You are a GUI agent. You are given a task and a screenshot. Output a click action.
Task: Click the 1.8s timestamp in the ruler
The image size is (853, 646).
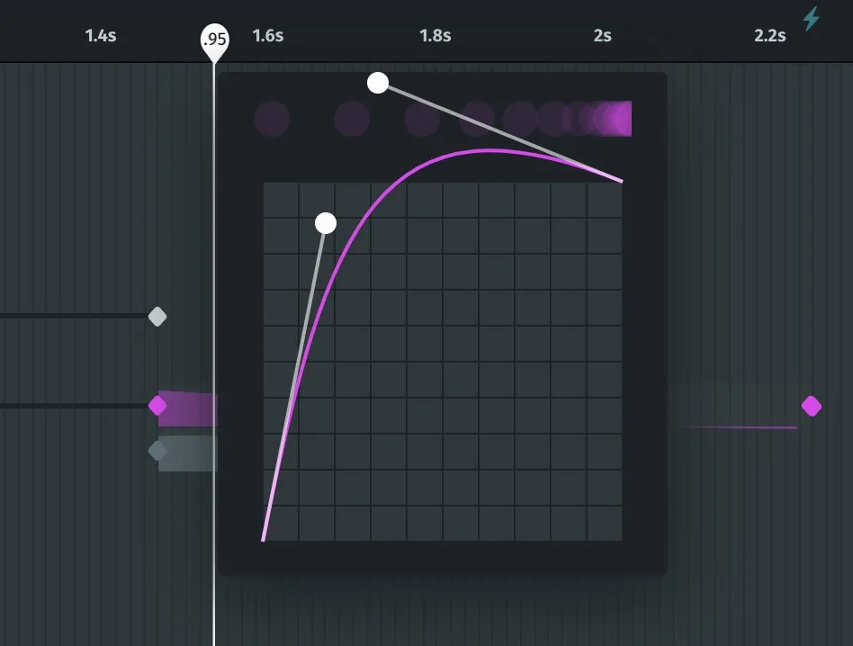point(435,36)
